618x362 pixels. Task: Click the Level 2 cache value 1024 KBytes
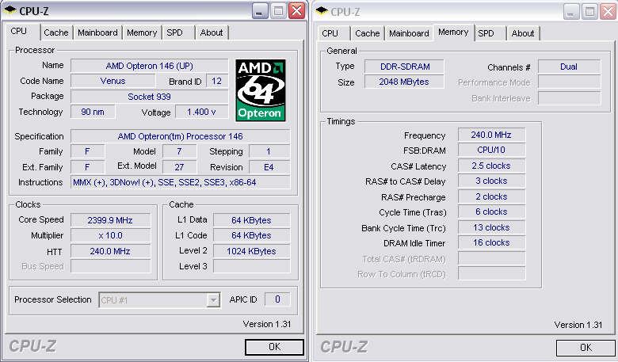251,251
